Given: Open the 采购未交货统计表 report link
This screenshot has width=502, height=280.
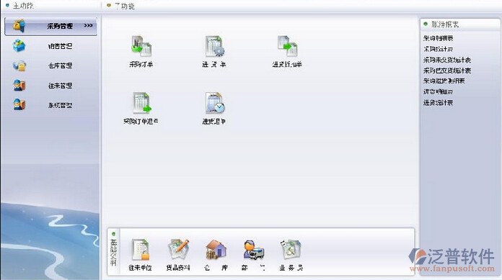Looking at the screenshot, I should click(x=447, y=60).
